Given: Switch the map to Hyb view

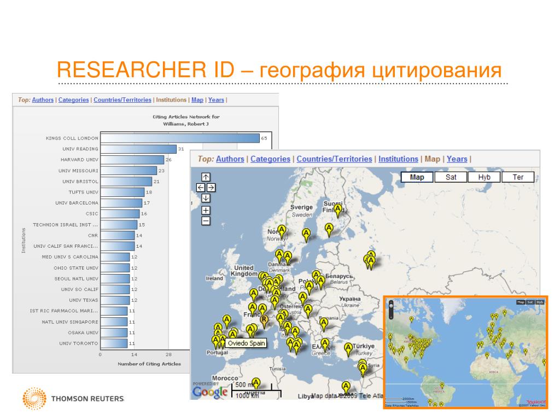Looking at the screenshot, I should point(485,177).
